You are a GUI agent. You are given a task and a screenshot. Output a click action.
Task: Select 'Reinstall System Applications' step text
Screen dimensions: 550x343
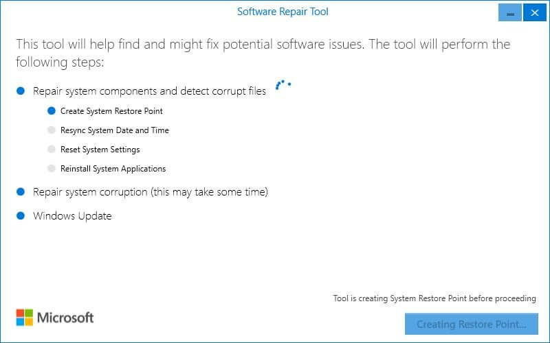(113, 169)
